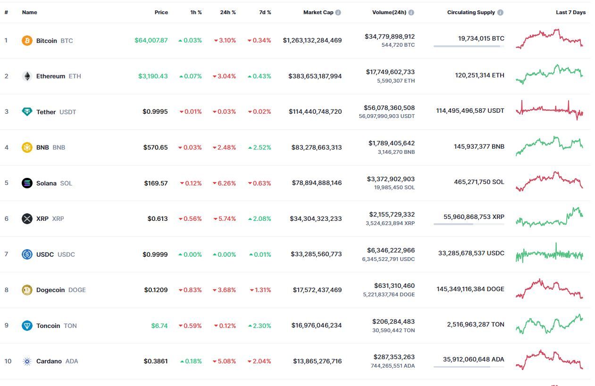
Task: Sort by the 7d % column header
Action: pos(265,12)
